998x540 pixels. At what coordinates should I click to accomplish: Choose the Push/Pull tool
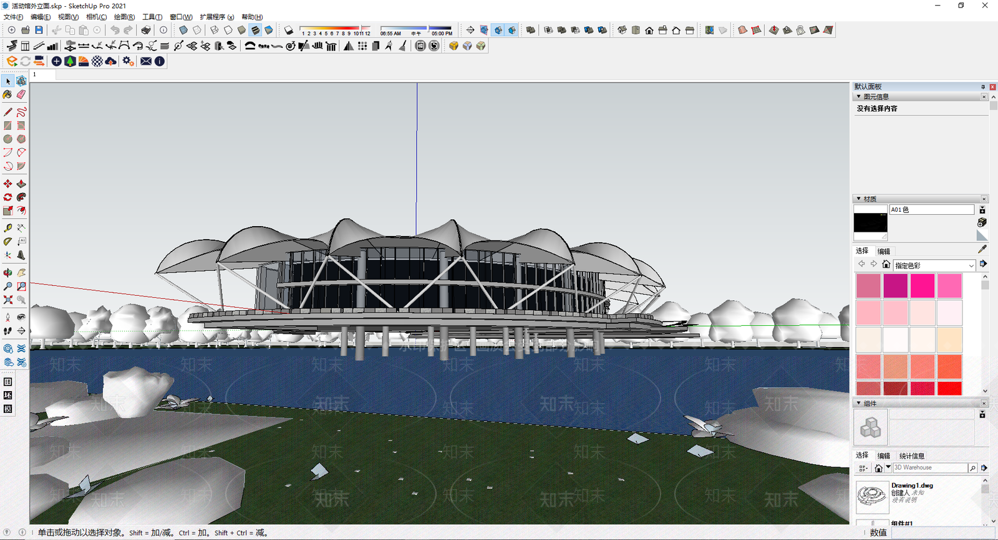tap(21, 184)
